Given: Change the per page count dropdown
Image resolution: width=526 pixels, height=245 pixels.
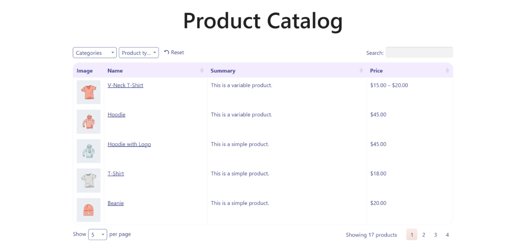Looking at the screenshot, I should pyautogui.click(x=98, y=234).
